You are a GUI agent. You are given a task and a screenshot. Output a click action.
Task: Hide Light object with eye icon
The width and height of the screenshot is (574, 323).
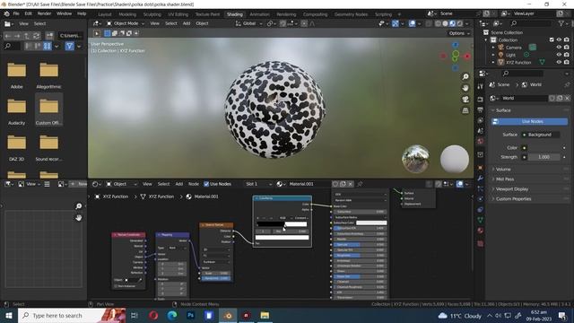559,55
